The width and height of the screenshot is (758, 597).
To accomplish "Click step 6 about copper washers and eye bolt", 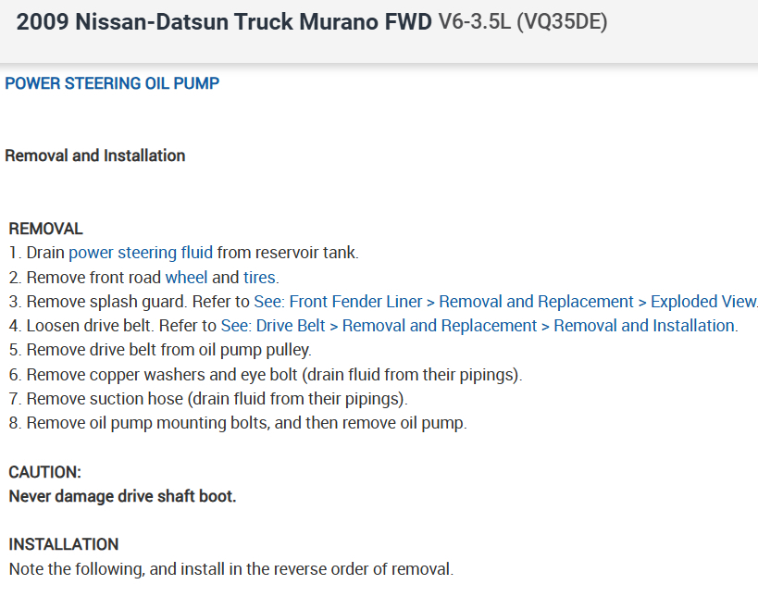I will pyautogui.click(x=274, y=375).
